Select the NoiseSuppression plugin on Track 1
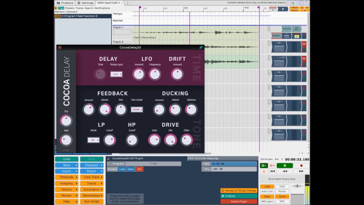Viewport: 364px width, 205px height. tap(286, 29)
